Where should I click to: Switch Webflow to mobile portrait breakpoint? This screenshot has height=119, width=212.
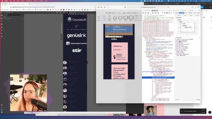click(67, 13)
